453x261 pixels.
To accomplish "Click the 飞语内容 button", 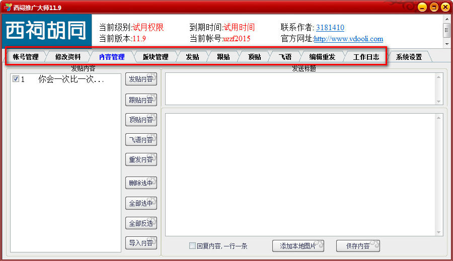I will [x=141, y=140].
